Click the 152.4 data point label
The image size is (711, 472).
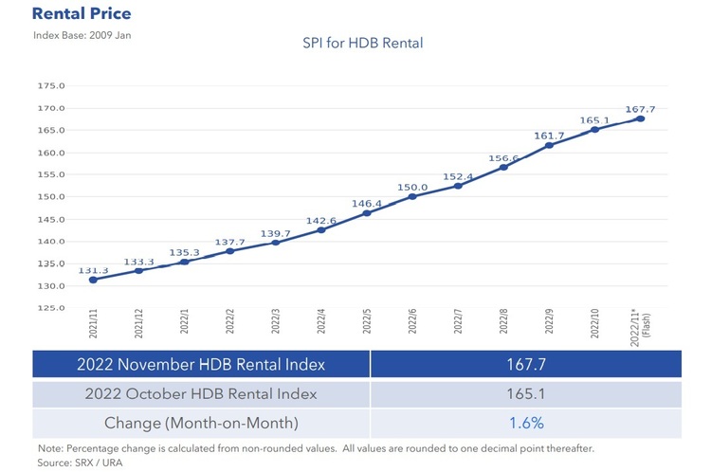[458, 177]
